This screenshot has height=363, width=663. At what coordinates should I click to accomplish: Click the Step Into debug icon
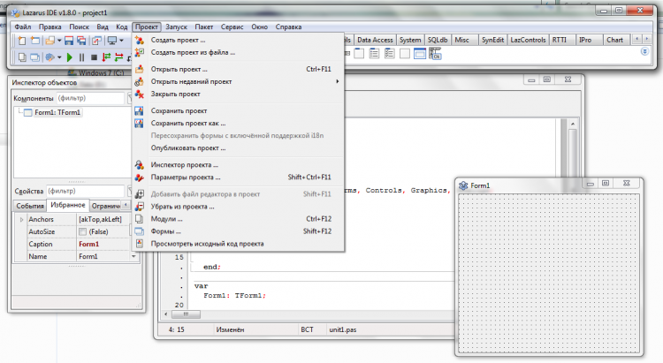click(106, 57)
